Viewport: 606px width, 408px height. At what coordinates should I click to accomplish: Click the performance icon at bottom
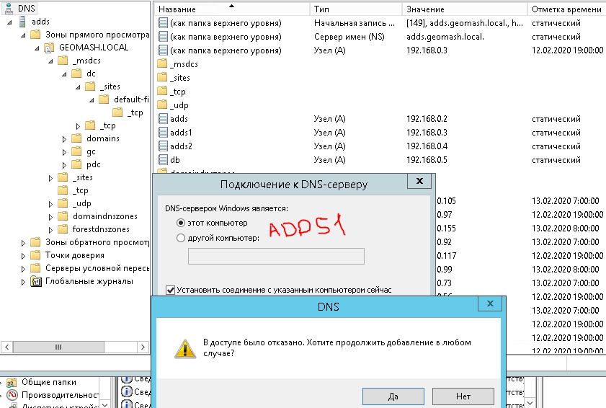[12, 395]
